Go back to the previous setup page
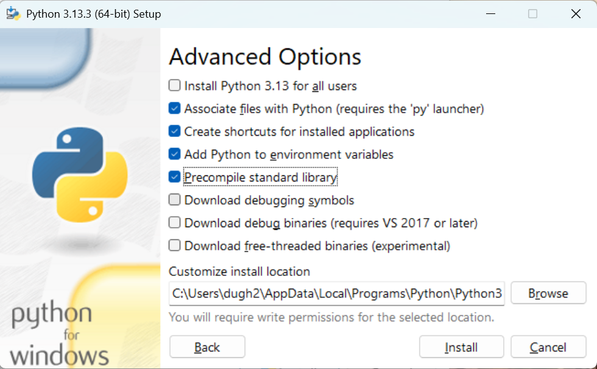The height and width of the screenshot is (369, 597). click(x=207, y=346)
